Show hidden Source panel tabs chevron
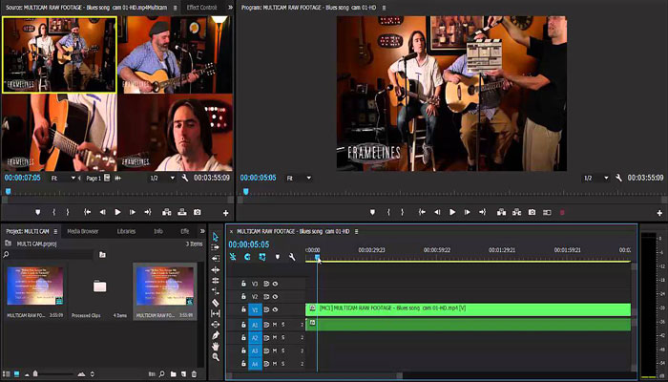 pyautogui.click(x=231, y=8)
